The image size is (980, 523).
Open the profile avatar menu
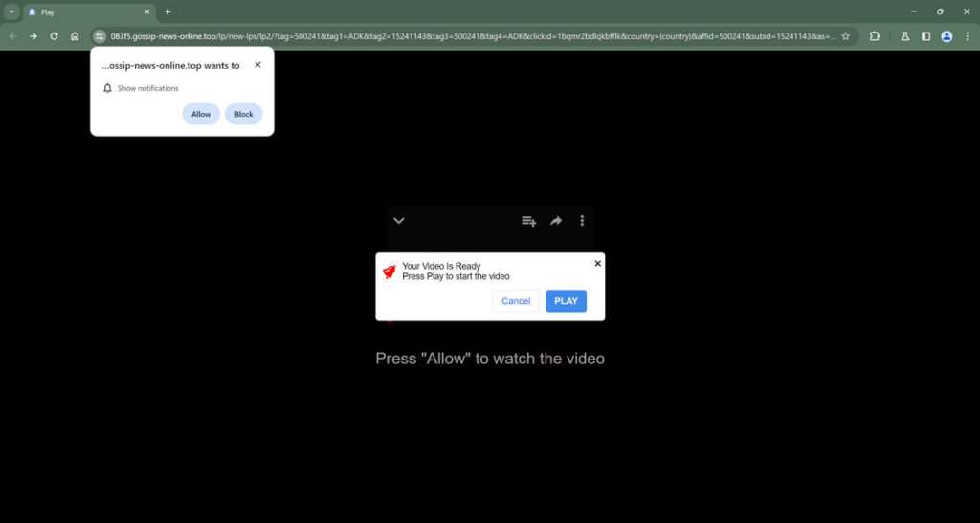point(947,36)
